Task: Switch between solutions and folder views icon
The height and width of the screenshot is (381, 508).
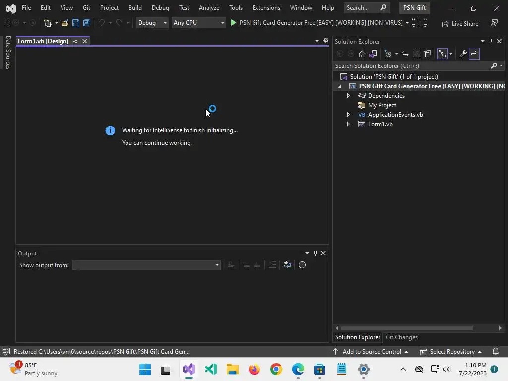Action: click(373, 54)
